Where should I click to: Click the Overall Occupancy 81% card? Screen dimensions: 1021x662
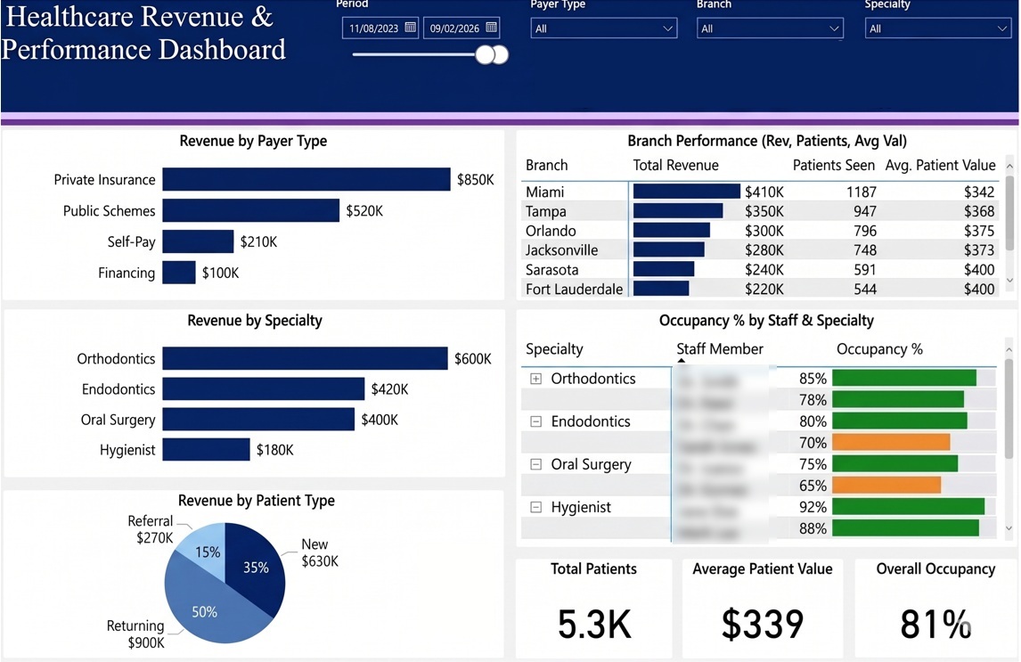click(935, 608)
